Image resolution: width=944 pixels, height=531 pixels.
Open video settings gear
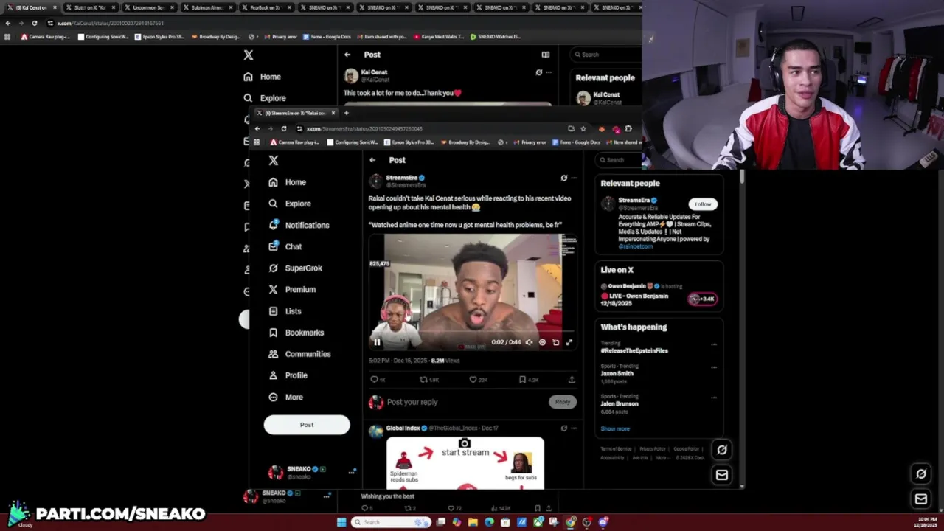click(542, 342)
